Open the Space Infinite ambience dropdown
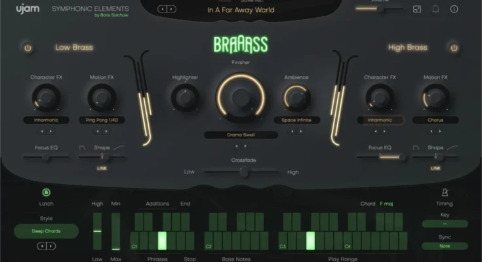This screenshot has width=482, height=262. (296, 121)
